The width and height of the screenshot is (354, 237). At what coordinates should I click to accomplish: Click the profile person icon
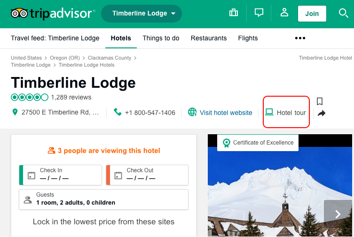click(x=284, y=13)
